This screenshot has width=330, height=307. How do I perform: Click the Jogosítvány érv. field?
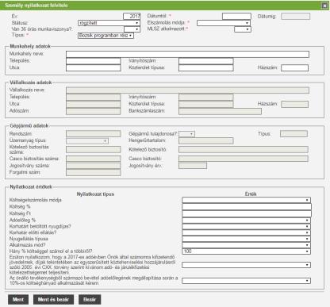click(x=193, y=166)
